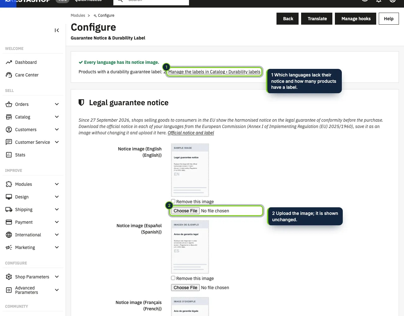
Task: Click the Customers person icon
Action: tap(9, 130)
